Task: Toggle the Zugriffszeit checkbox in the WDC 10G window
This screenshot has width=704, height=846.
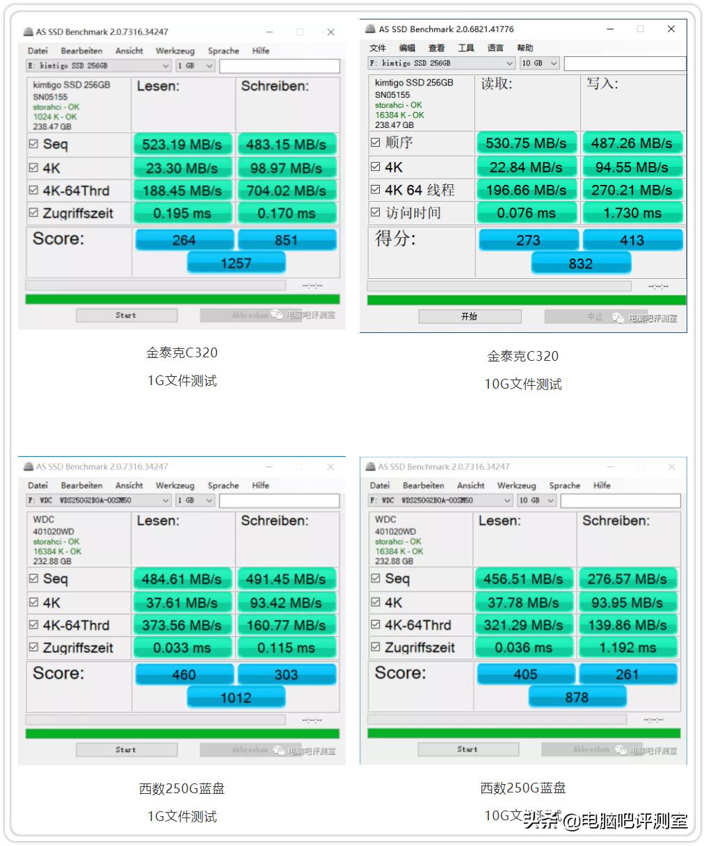Action: point(374,647)
